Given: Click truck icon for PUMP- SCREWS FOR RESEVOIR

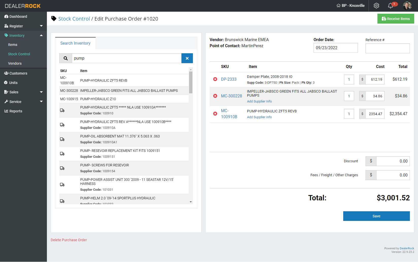Looking at the screenshot, I should 62,168.
